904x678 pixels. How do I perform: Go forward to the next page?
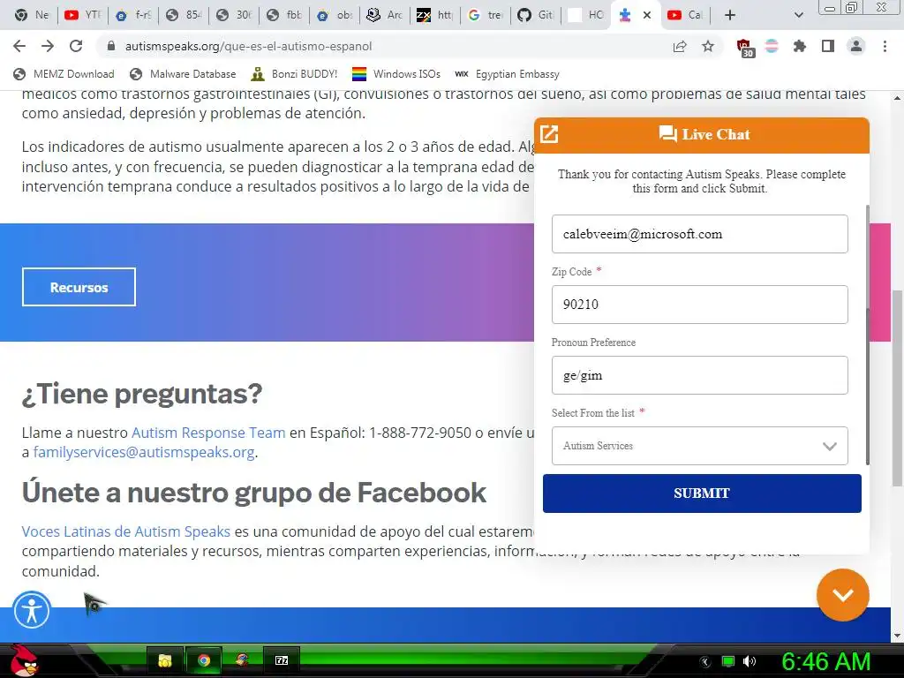48,46
